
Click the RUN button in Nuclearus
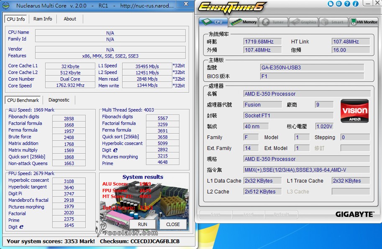point(143,224)
